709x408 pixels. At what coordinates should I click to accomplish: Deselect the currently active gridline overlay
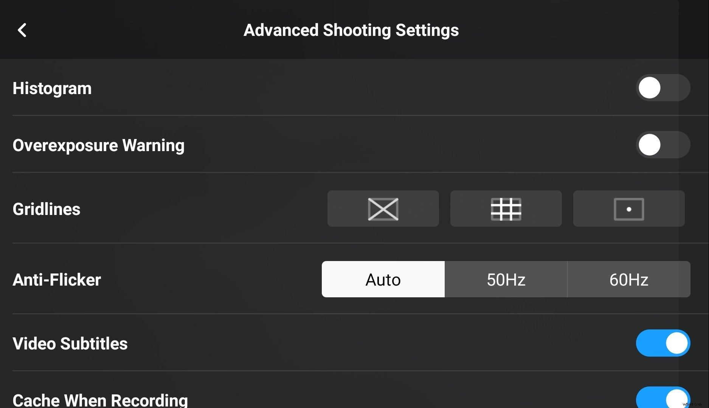click(x=383, y=209)
